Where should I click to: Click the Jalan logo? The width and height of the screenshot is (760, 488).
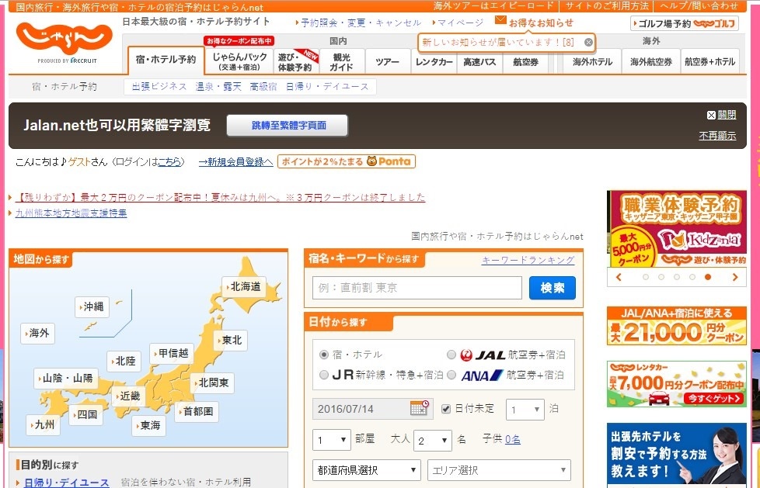[64, 39]
